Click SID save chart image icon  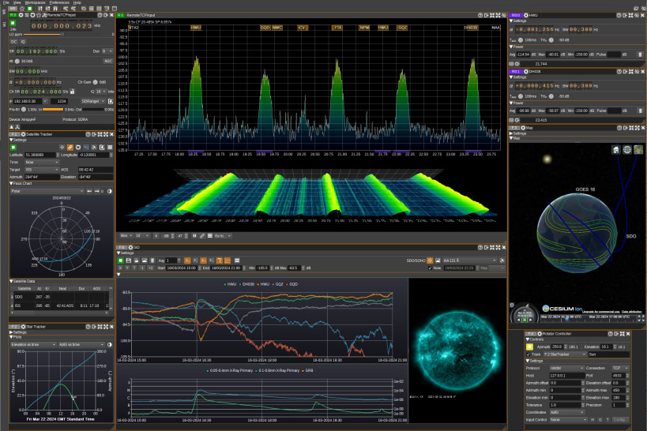click(145, 260)
